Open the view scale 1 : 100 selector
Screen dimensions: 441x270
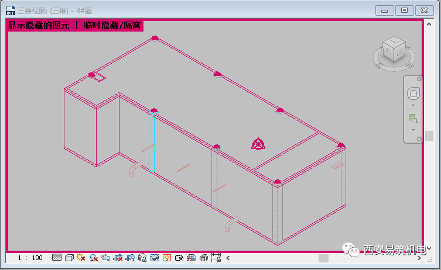tap(30, 258)
